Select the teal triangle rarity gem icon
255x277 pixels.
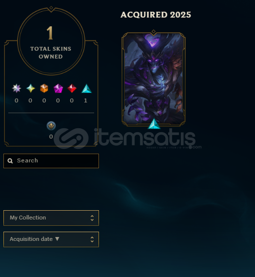click(x=86, y=88)
